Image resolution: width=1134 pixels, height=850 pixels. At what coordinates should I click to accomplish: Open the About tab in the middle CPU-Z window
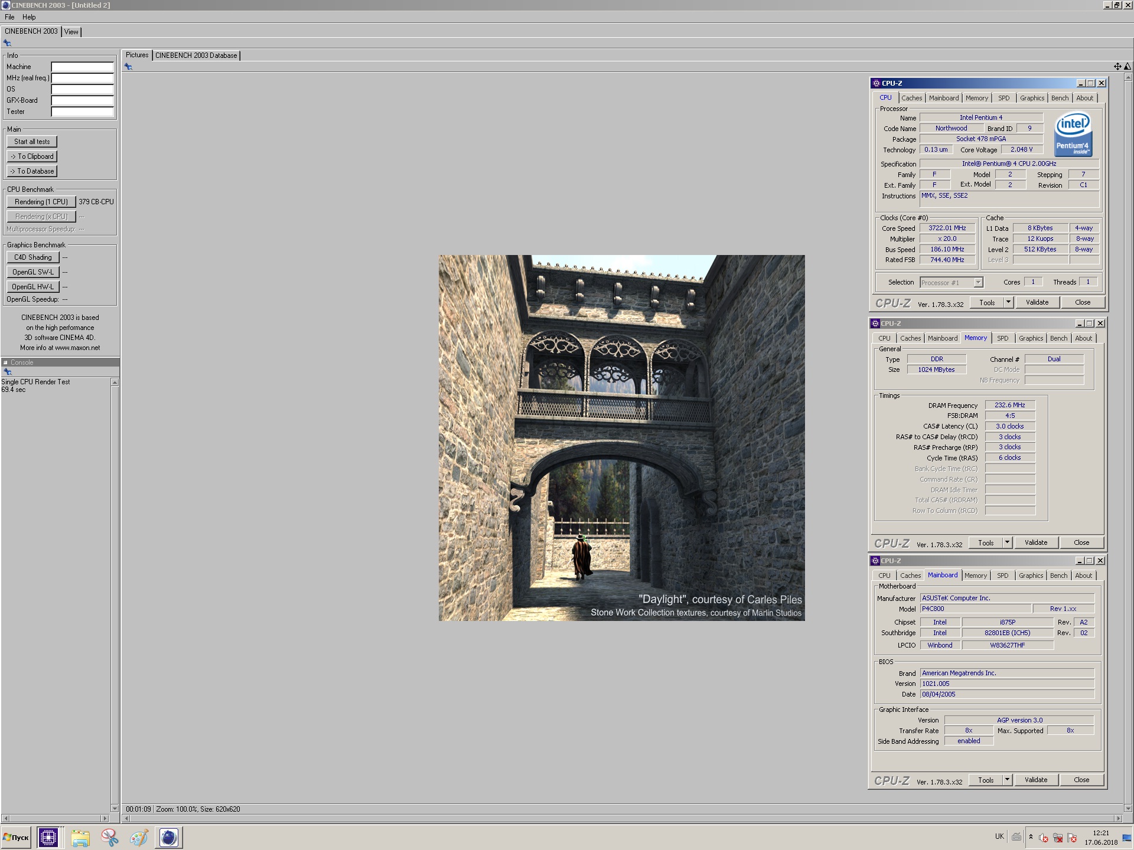[x=1083, y=338]
